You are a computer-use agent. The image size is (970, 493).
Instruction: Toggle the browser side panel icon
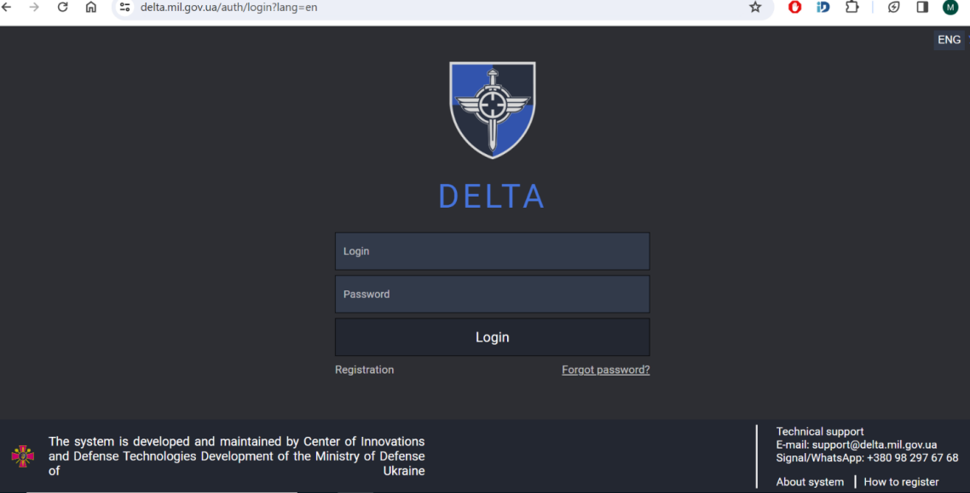pyautogui.click(x=922, y=8)
